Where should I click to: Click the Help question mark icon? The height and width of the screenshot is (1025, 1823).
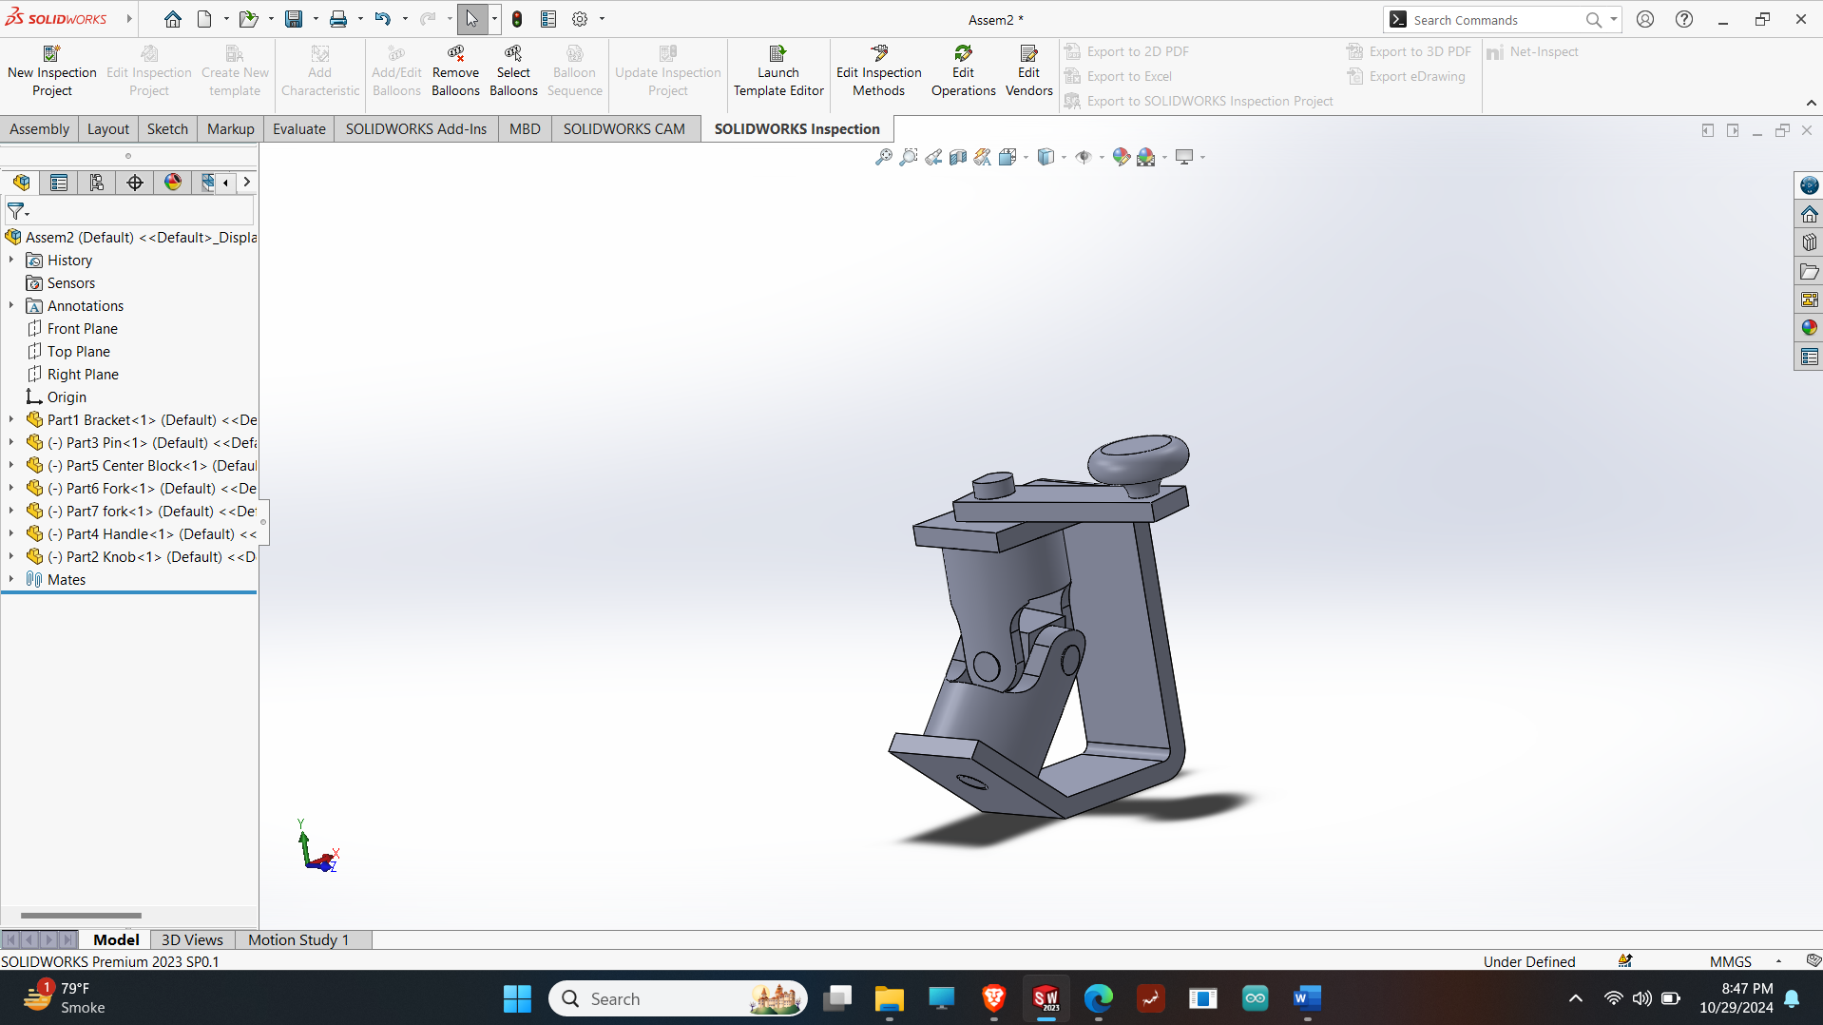(1683, 19)
